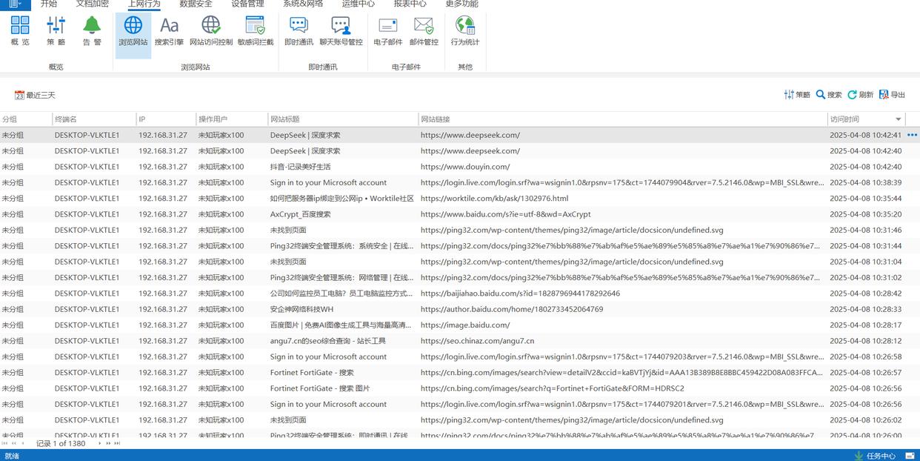Open the 行为统计 behavior statistics icon
920x461 pixels.
465,31
